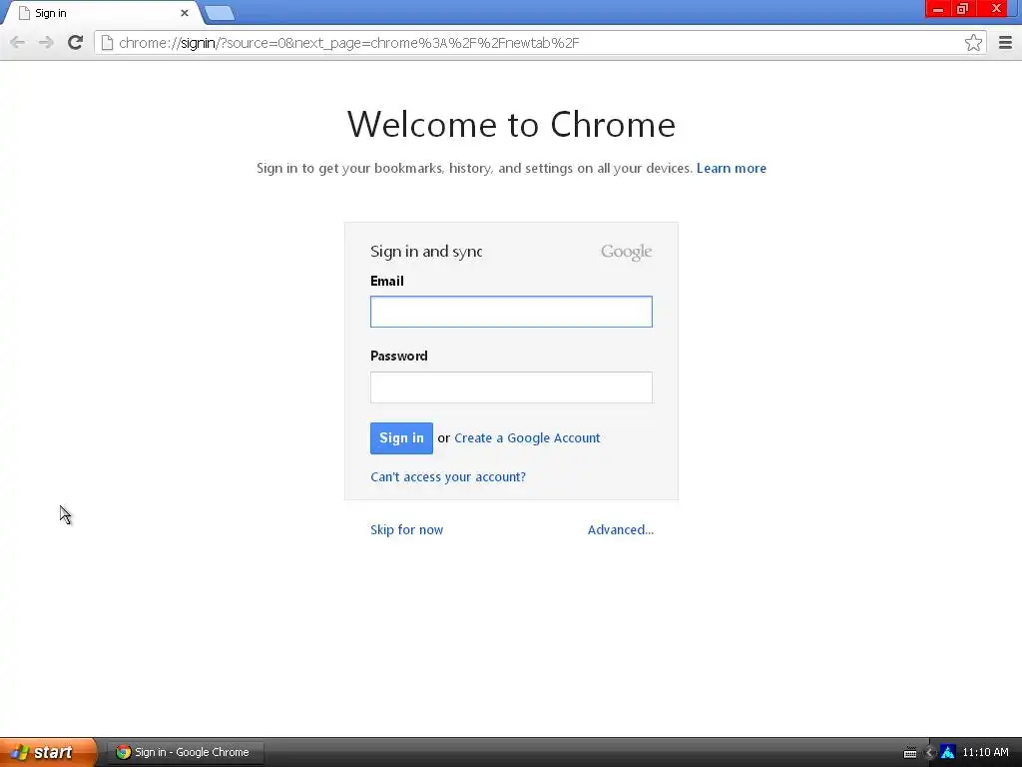Viewport: 1022px width, 767px height.
Task: Go back using the browser back arrow
Action: [18, 43]
